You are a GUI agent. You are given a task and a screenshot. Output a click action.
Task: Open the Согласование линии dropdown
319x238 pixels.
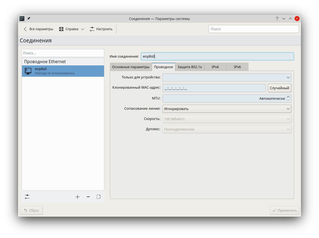(x=227, y=109)
